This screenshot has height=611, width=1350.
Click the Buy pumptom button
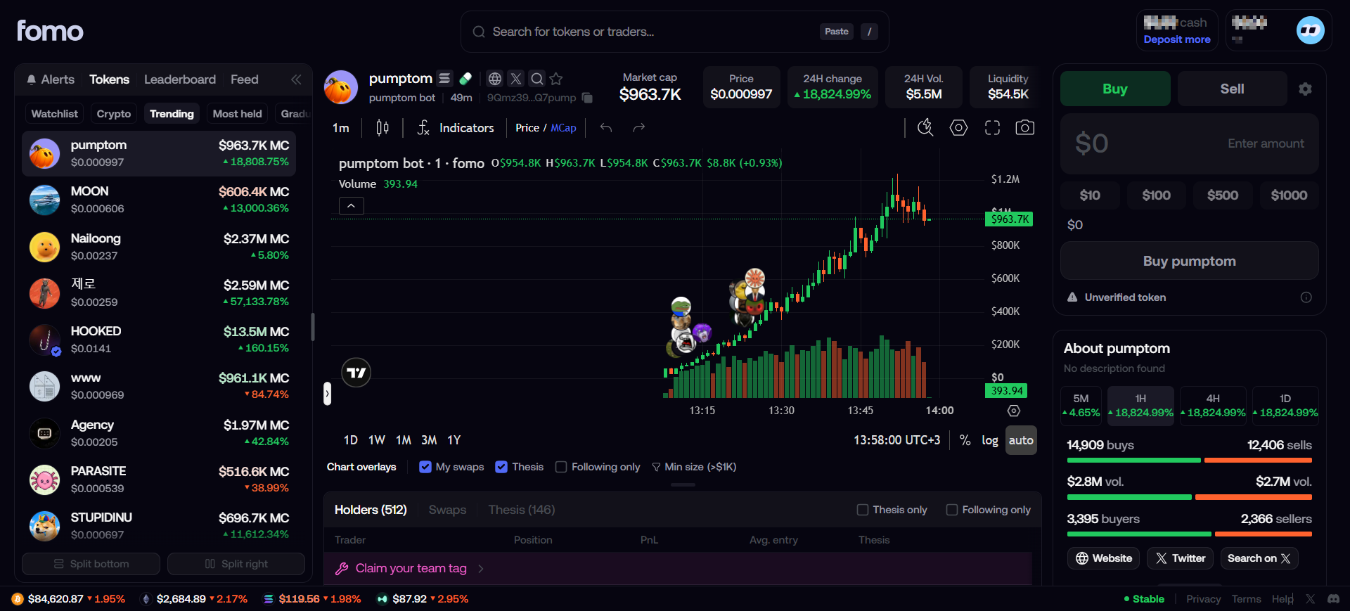tap(1190, 261)
